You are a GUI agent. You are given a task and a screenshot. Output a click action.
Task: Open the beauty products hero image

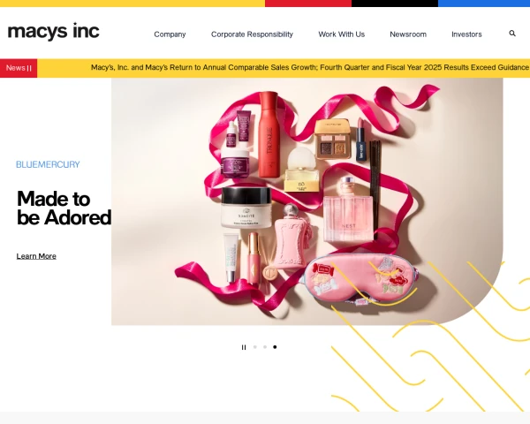[307, 201]
